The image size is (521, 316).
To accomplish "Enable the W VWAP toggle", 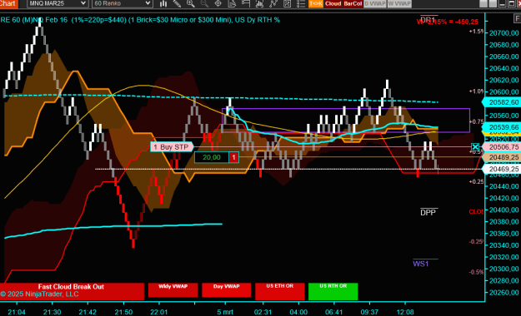I will [399, 3].
